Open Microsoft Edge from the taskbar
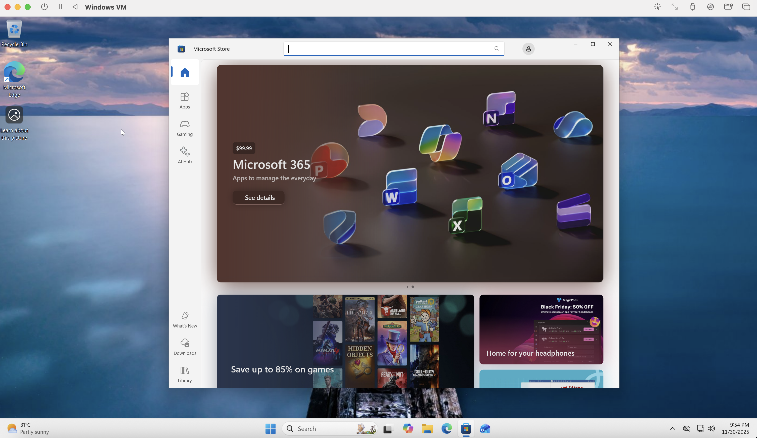The image size is (757, 438). (x=446, y=428)
